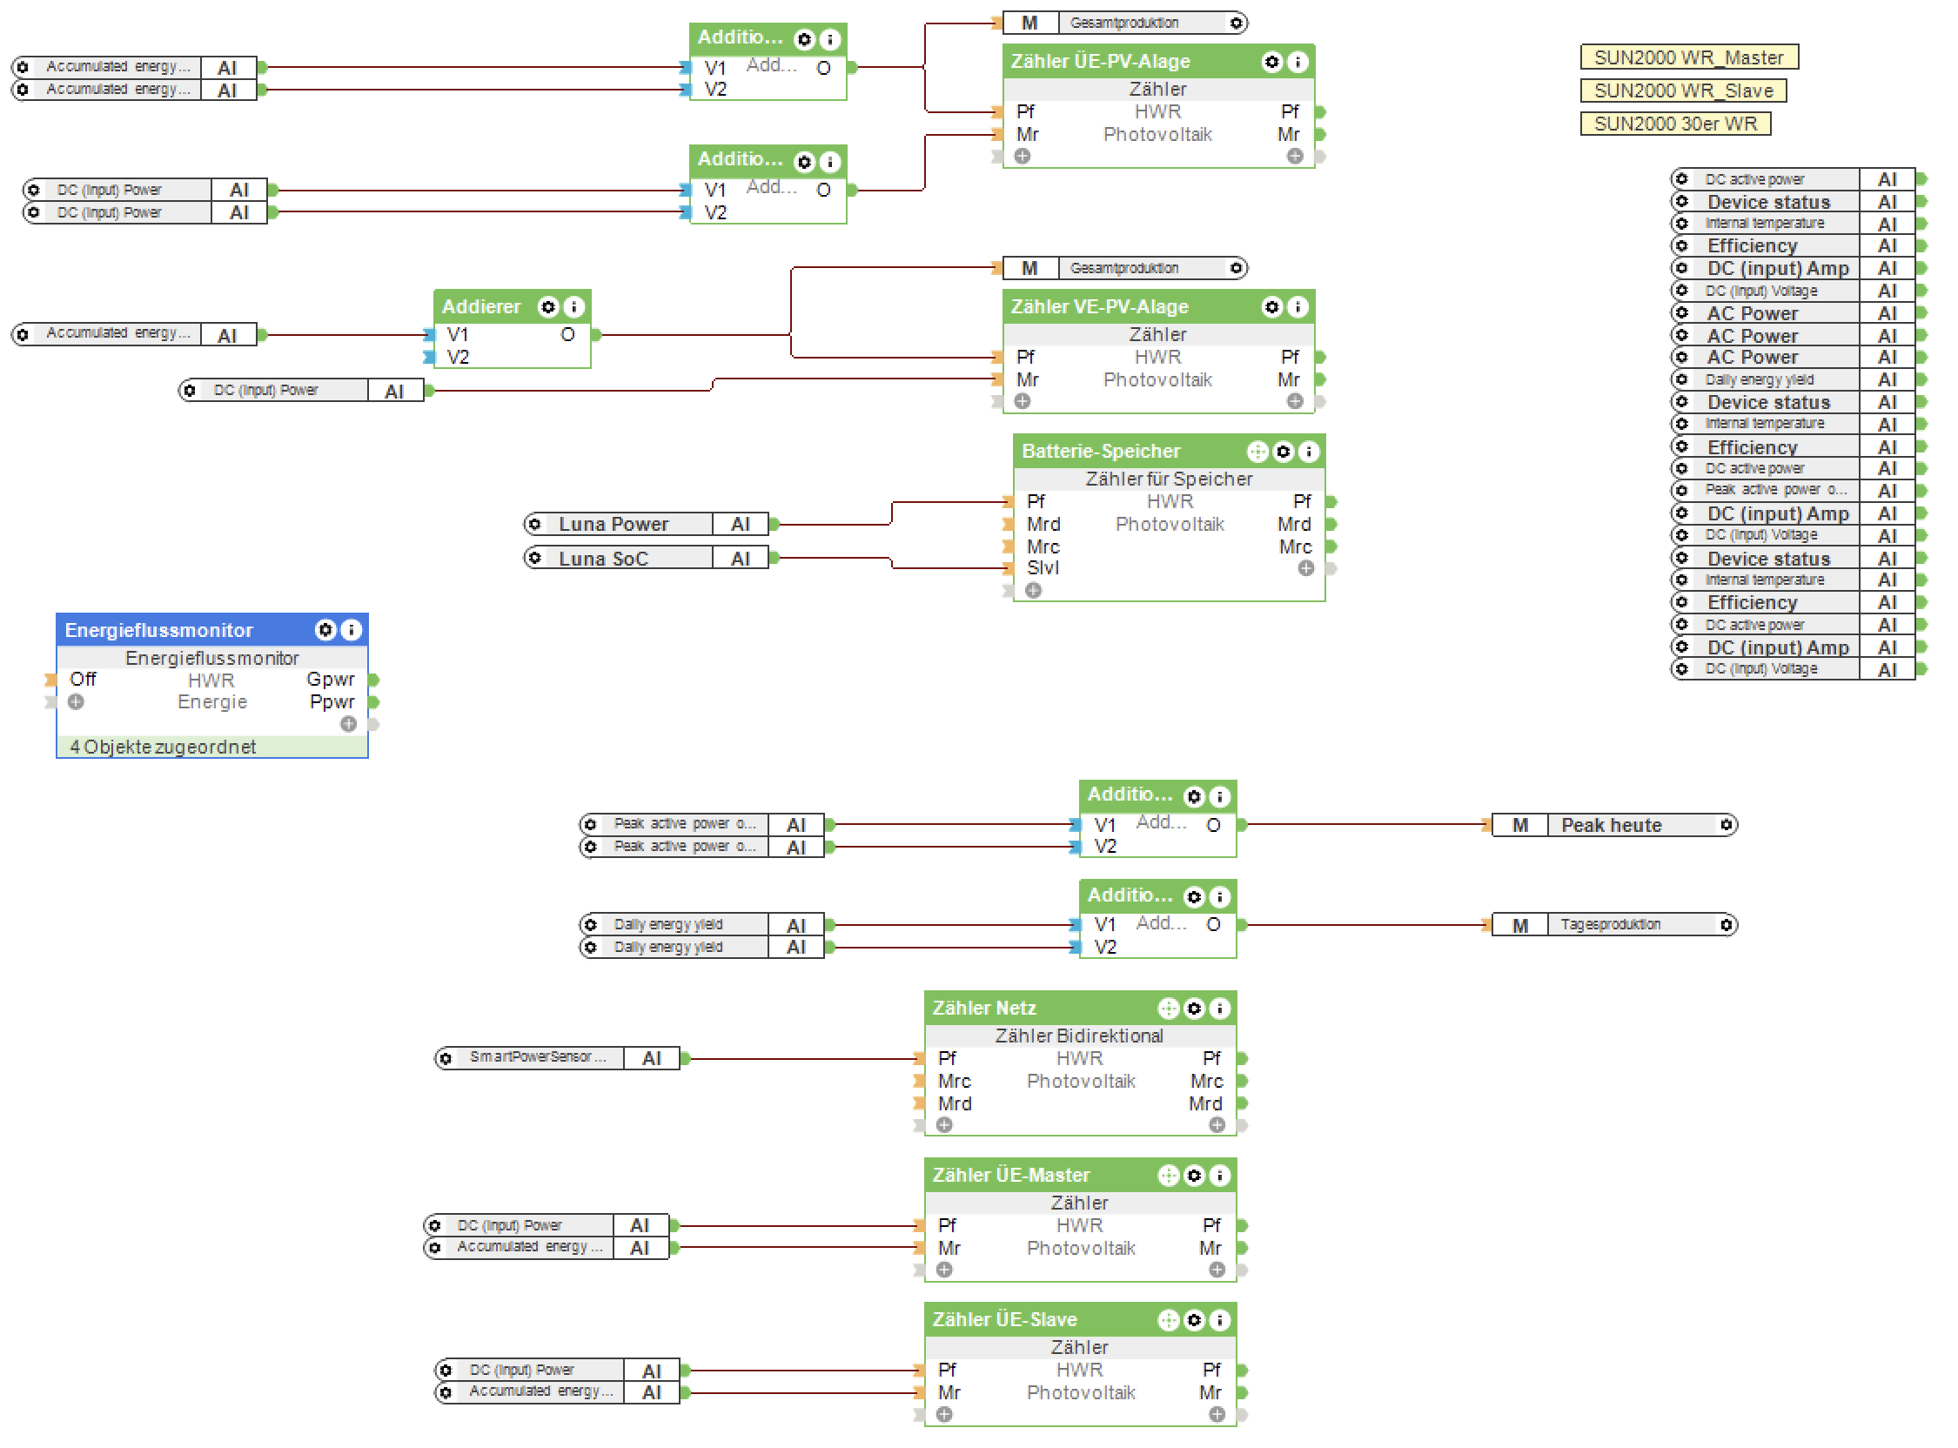This screenshot has width=1958, height=1448.
Task: Click Off input connector on Energieflussmonitor
Action: (x=50, y=680)
